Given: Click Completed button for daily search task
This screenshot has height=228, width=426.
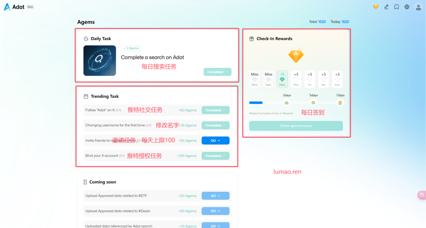Looking at the screenshot, I should click(x=217, y=72).
